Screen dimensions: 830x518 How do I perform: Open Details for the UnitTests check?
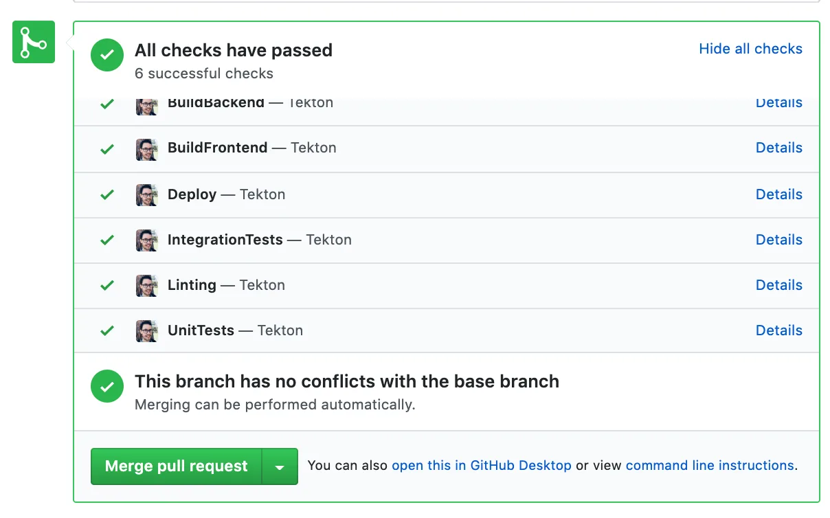[x=779, y=330]
